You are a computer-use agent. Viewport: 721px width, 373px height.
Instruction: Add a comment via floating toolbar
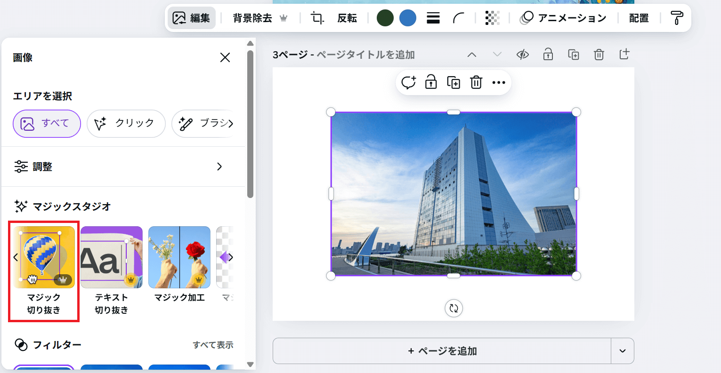408,82
